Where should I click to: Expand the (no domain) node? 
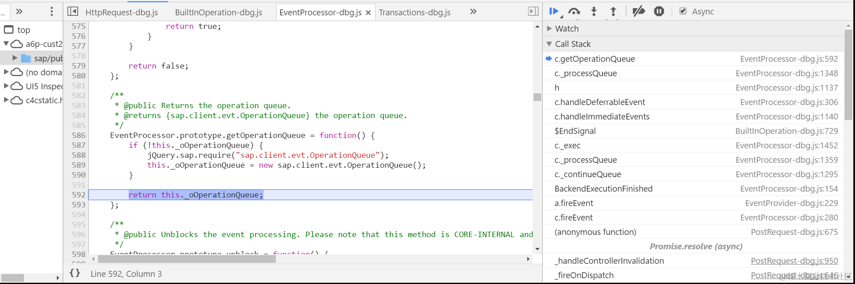pos(6,72)
